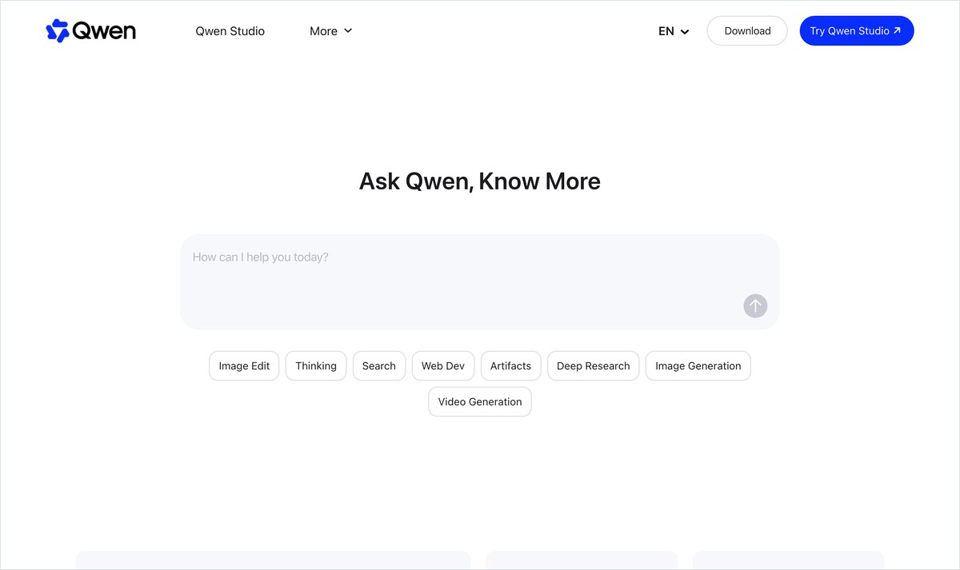
Task: Open the EN language selector
Action: [674, 31]
